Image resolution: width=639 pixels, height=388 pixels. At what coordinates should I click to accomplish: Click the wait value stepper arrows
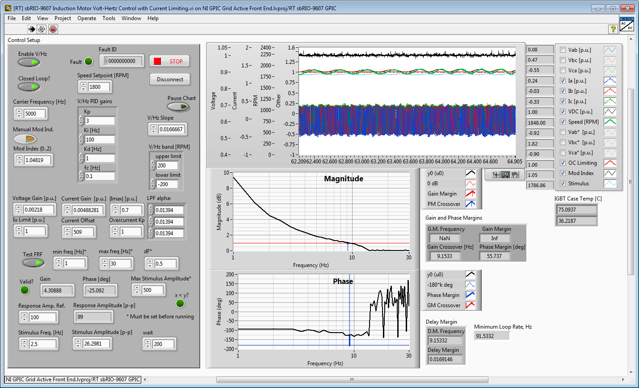(x=148, y=344)
